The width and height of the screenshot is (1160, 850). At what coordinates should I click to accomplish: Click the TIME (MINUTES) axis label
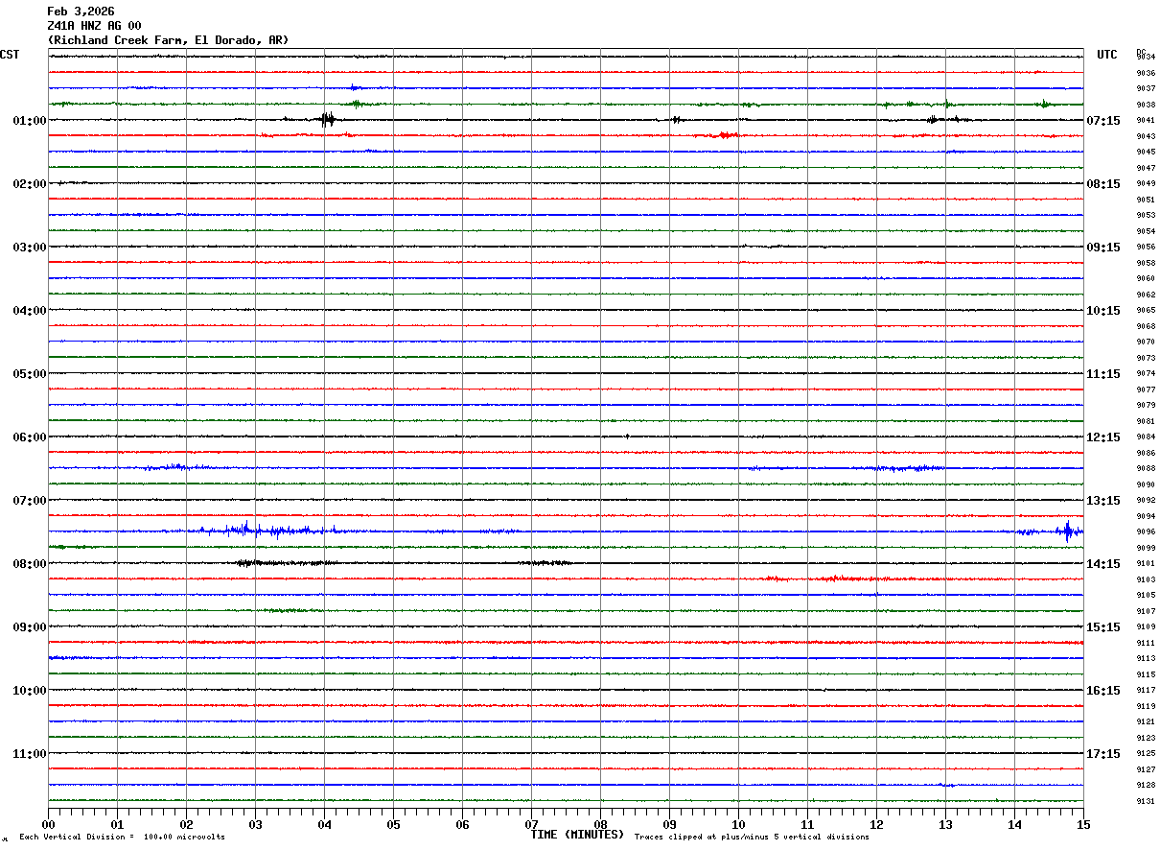(x=577, y=835)
